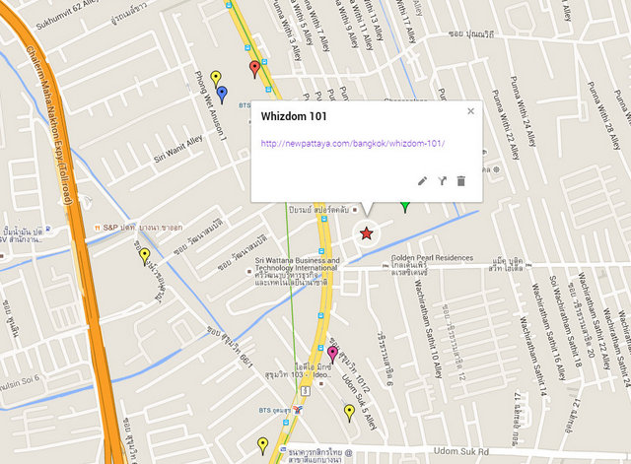Image resolution: width=631 pixels, height=464 pixels.
Task: Click the S&P restaurant icon
Action: click(98, 228)
